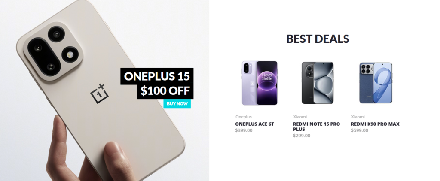Image resolution: width=440 pixels, height=181 pixels.
Task: Open the Redmi Note 15 Pro Plus image
Action: tap(318, 83)
